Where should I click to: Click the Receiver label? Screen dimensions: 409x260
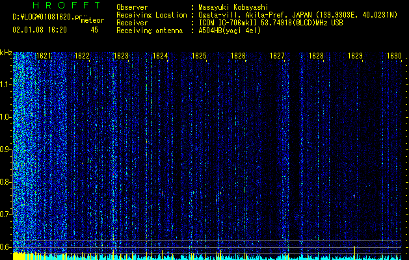132,23
